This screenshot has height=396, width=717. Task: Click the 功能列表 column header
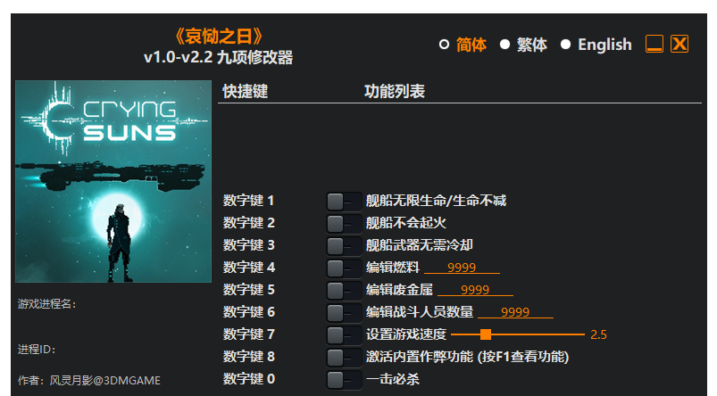pyautogui.click(x=394, y=91)
